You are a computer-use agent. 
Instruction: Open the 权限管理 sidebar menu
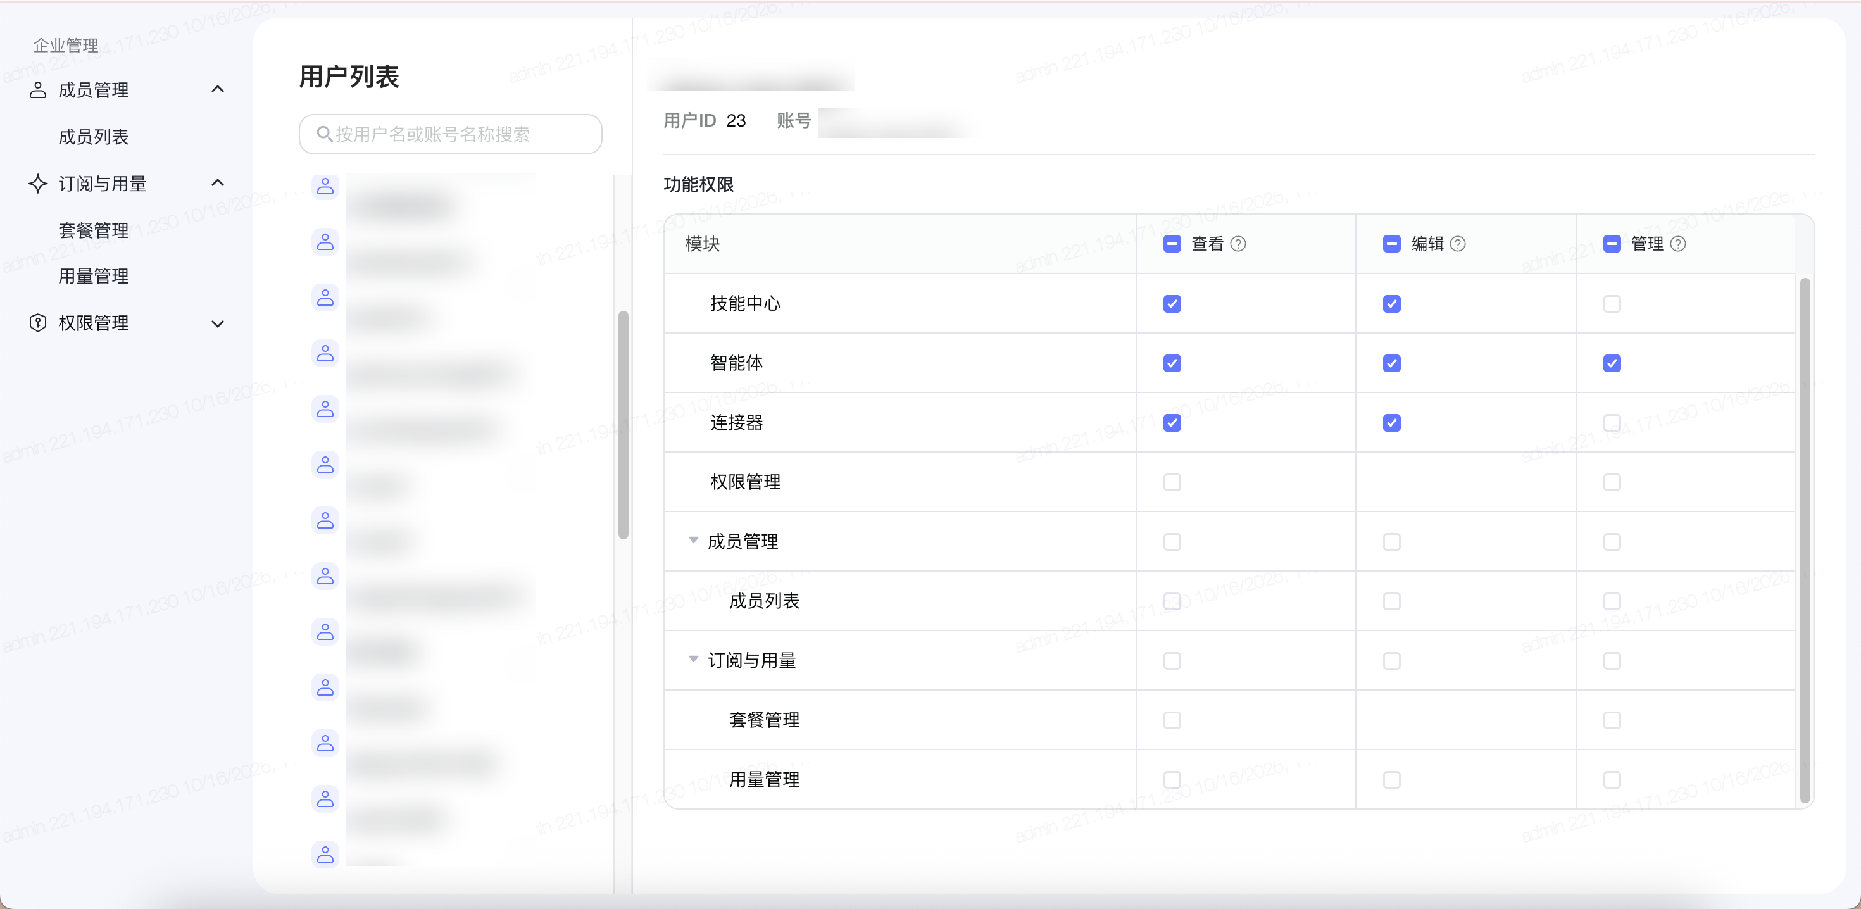click(x=127, y=323)
